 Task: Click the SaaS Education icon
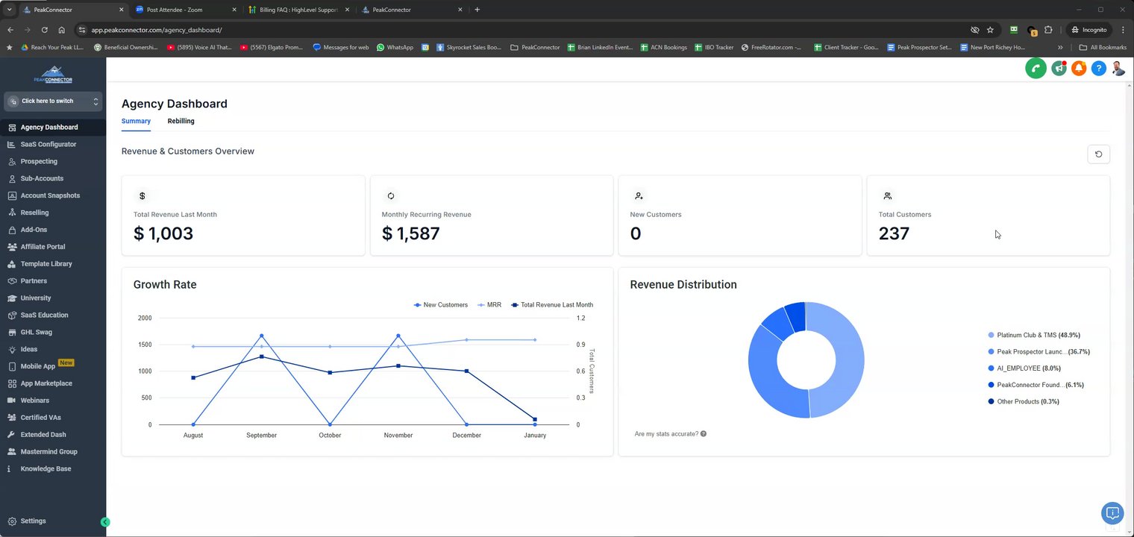[13, 315]
